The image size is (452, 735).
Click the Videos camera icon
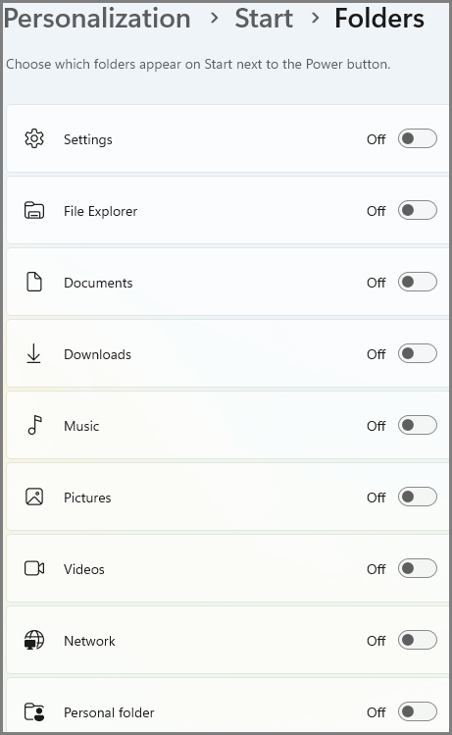34,568
